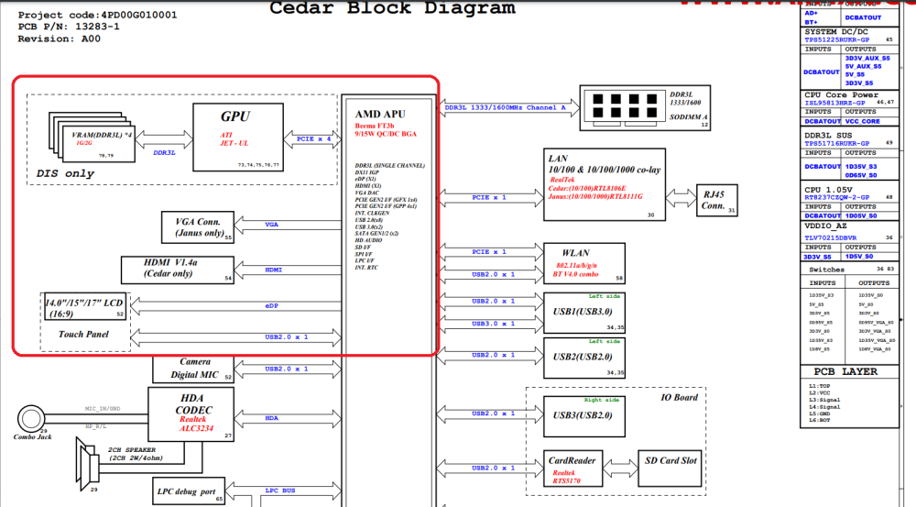Image resolution: width=916 pixels, height=507 pixels.
Task: Select the MIC_IN/GND signal label
Action: [103, 409]
